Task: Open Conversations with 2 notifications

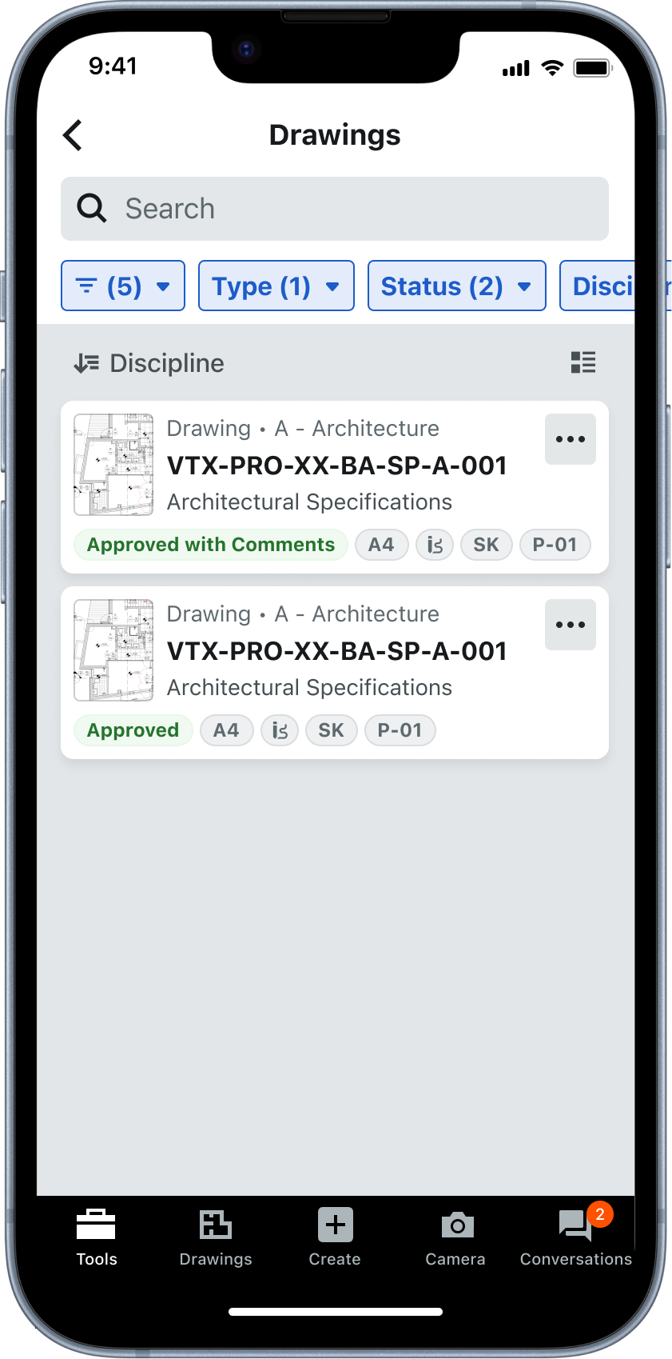Action: 576,1236
